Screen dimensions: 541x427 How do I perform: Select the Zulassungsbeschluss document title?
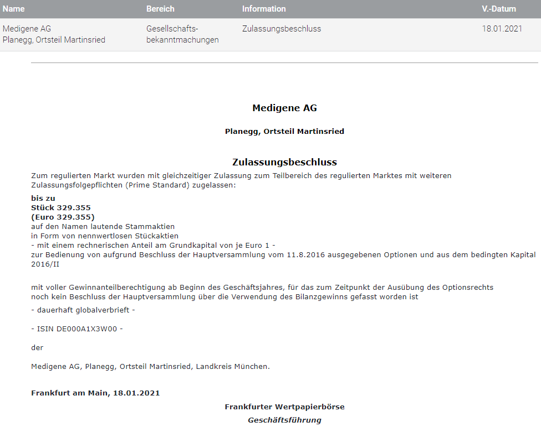(284, 162)
